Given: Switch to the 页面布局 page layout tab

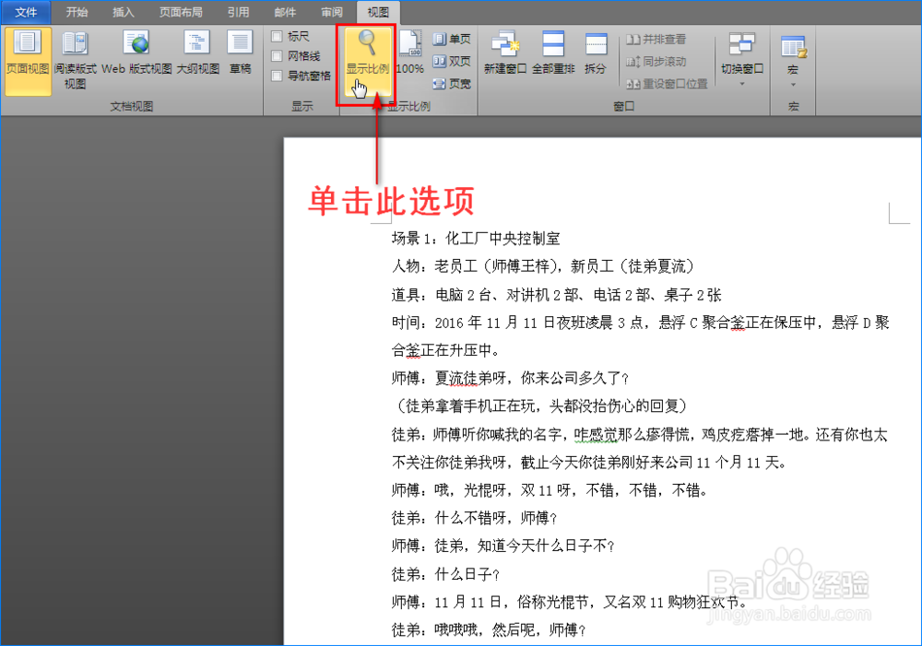Looking at the screenshot, I should click(181, 12).
